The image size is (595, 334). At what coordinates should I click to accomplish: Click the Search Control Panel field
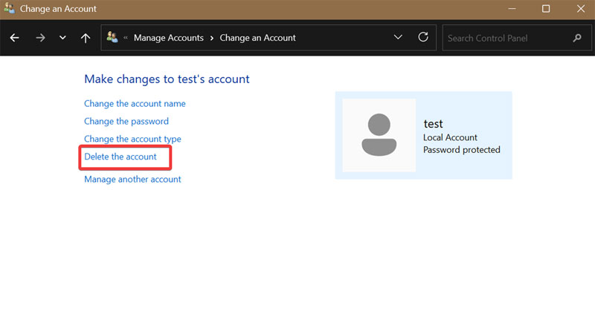coord(507,38)
